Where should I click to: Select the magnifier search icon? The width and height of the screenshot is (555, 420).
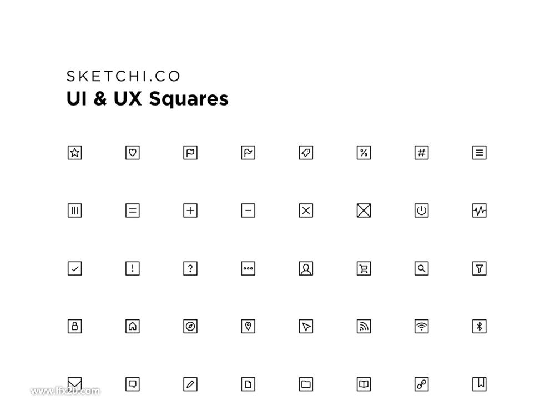point(422,268)
